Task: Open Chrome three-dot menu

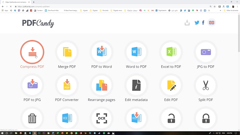Action: (237, 7)
